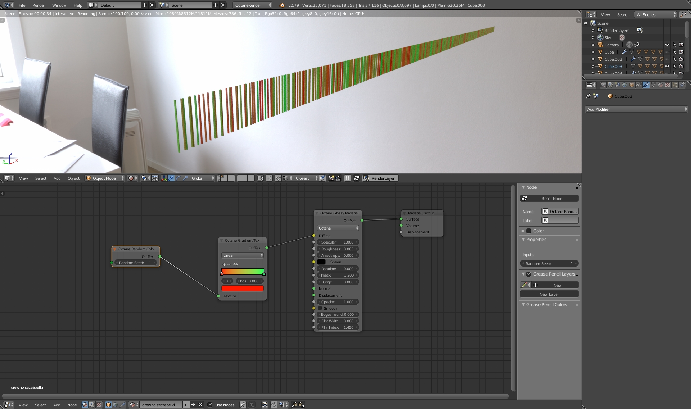Viewport: 691px width, 409px height.
Task: Open the File menu
Action: pyautogui.click(x=22, y=5)
